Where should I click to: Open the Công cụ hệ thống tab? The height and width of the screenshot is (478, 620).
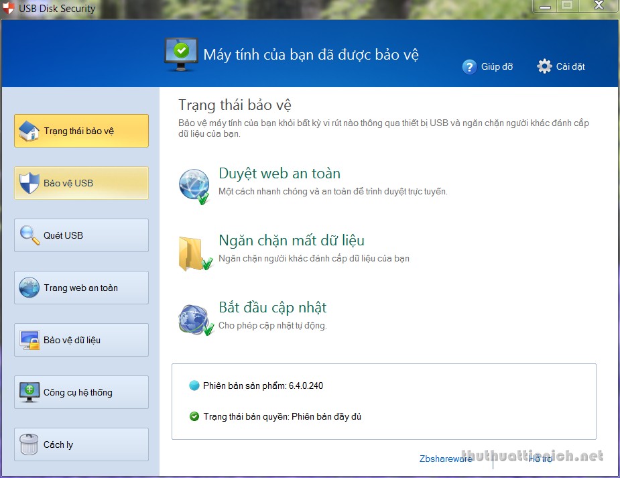coord(82,392)
